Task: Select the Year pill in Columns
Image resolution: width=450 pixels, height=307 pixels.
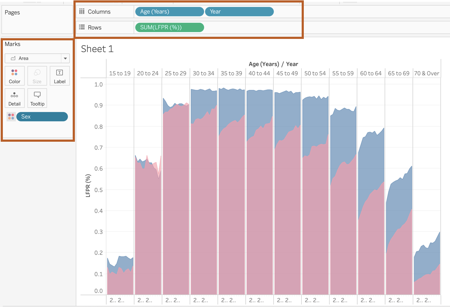Action: click(239, 12)
